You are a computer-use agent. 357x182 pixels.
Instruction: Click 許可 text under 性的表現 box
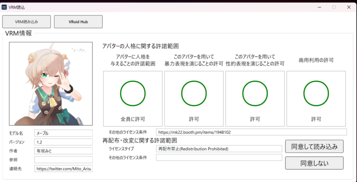[x=255, y=119]
